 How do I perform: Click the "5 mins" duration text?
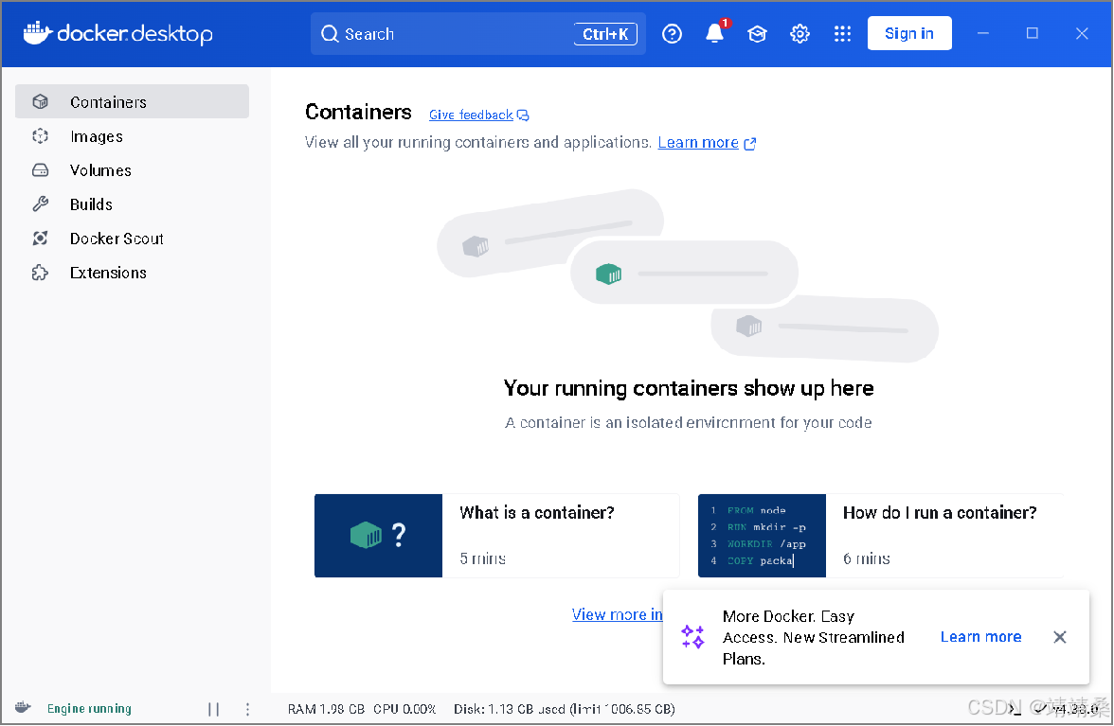482,558
